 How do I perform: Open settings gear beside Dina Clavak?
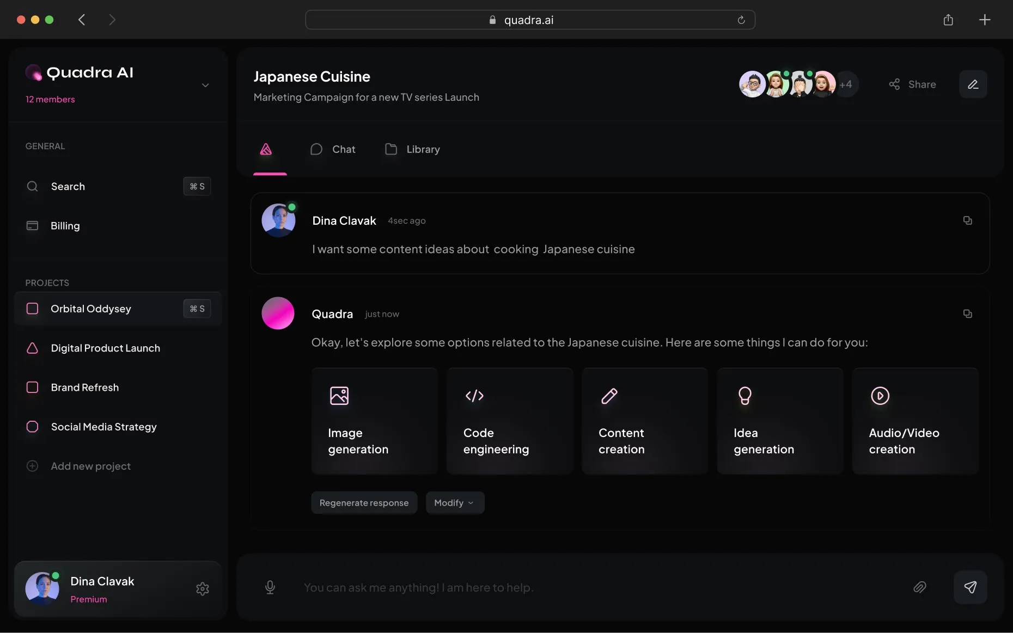[x=202, y=588]
